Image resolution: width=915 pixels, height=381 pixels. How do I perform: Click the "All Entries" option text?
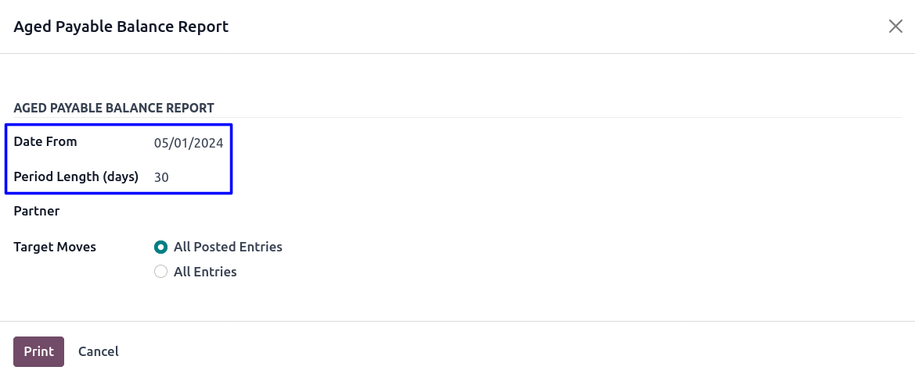pos(205,272)
